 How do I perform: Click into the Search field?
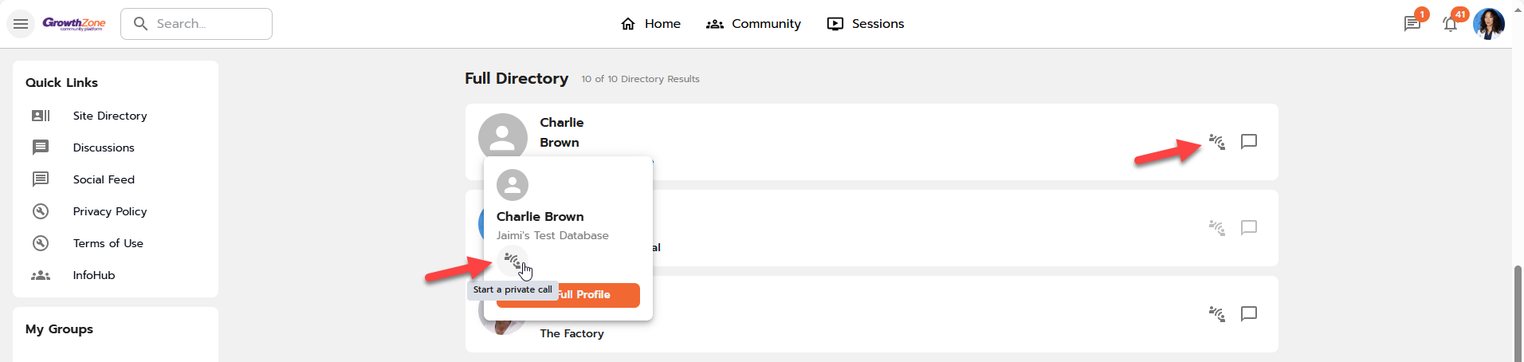pos(207,24)
